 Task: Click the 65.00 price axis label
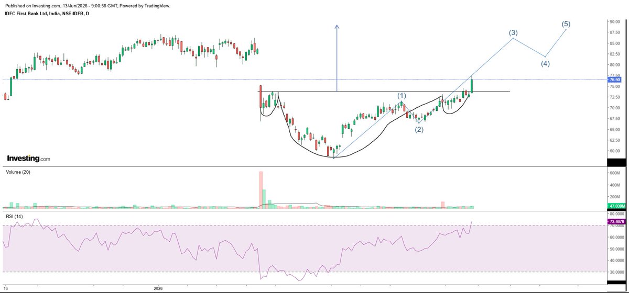coord(614,130)
